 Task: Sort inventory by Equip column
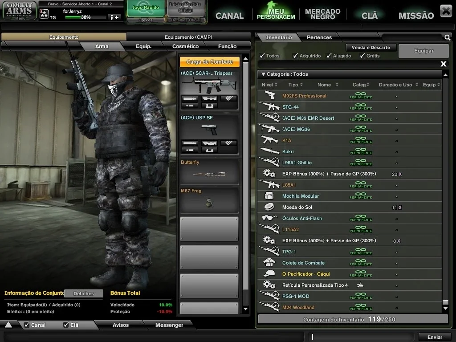[432, 85]
